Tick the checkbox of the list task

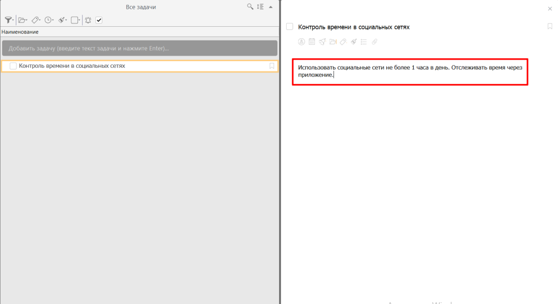click(13, 66)
